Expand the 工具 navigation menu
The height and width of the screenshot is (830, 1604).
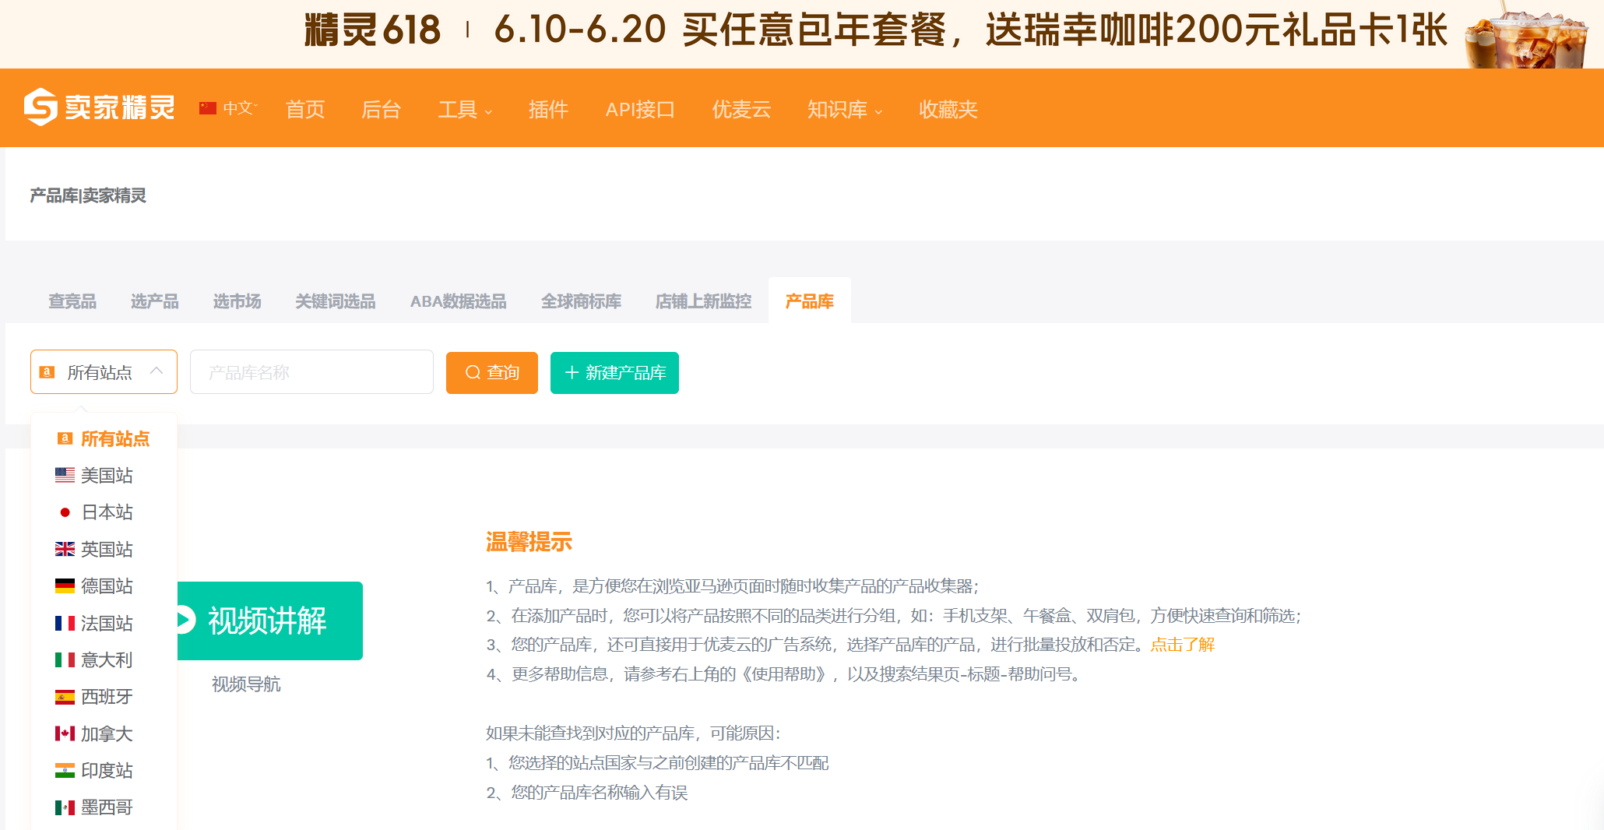coord(465,110)
